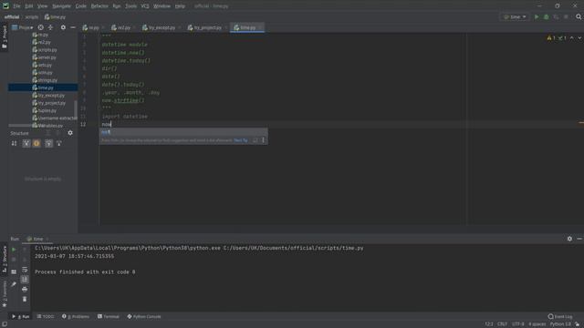Open the Problems tool window

(76, 316)
